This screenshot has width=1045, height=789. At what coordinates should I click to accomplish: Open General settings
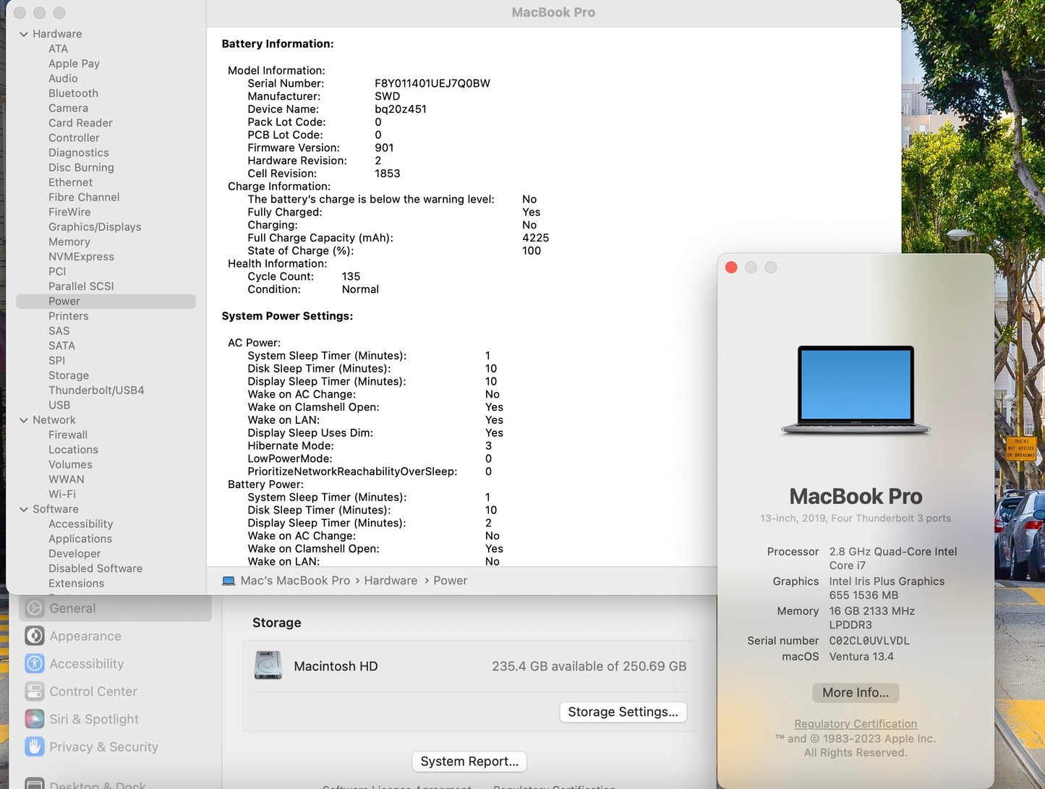pyautogui.click(x=72, y=608)
